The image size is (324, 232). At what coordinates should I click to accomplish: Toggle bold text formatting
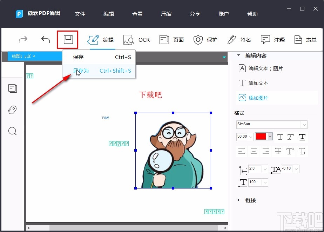[280, 137]
